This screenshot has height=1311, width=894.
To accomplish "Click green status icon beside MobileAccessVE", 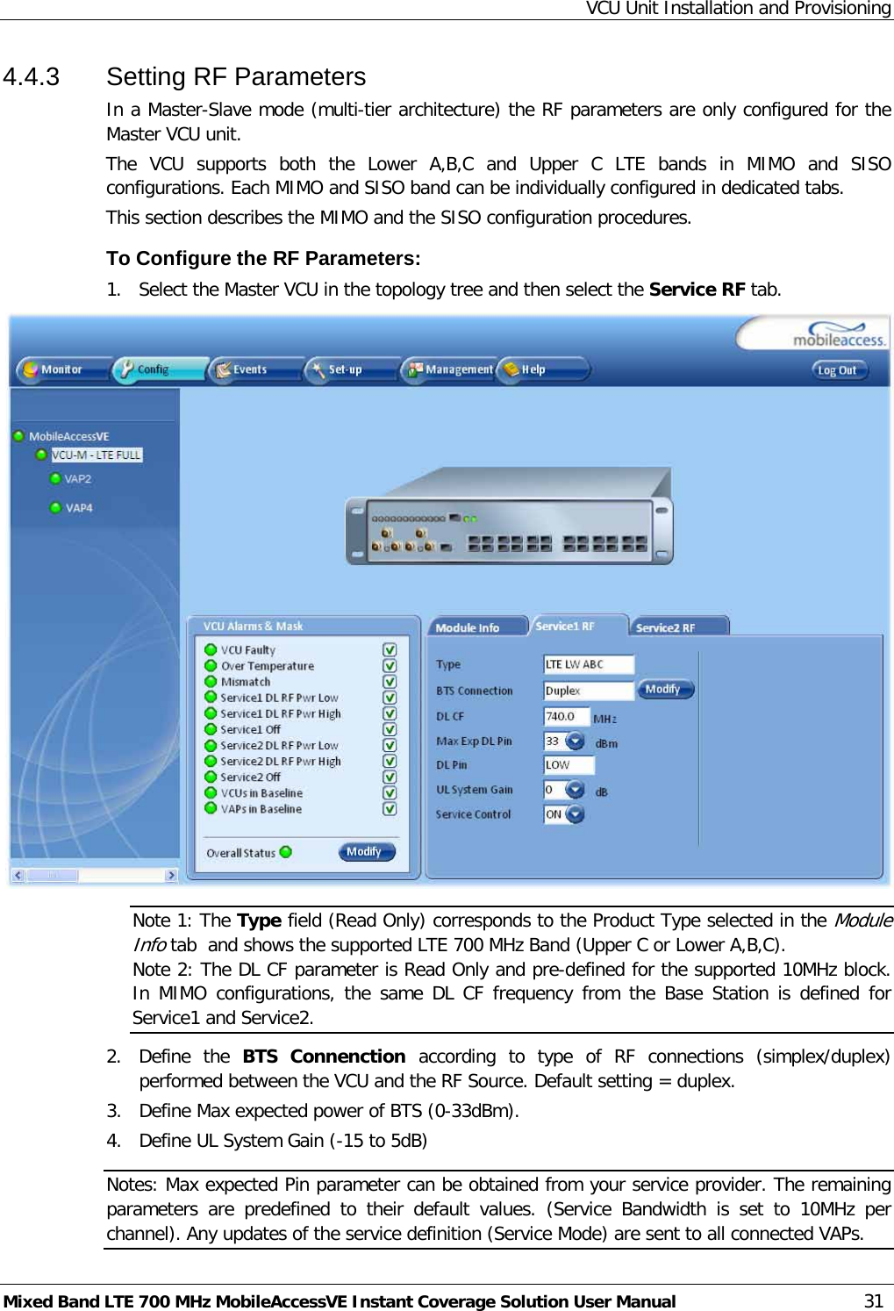I will pyautogui.click(x=18, y=436).
